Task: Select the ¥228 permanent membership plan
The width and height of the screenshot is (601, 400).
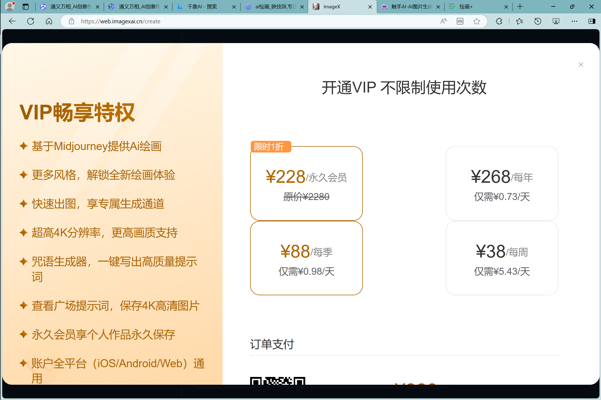Action: point(306,184)
